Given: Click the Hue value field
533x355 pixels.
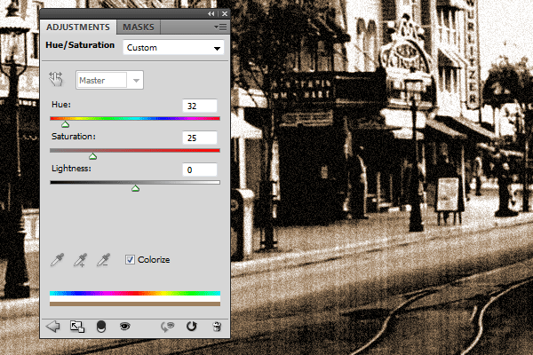Looking at the screenshot, I should 200,106.
